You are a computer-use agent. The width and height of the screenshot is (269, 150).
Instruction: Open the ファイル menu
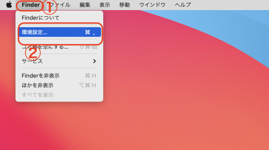[x=60, y=5]
